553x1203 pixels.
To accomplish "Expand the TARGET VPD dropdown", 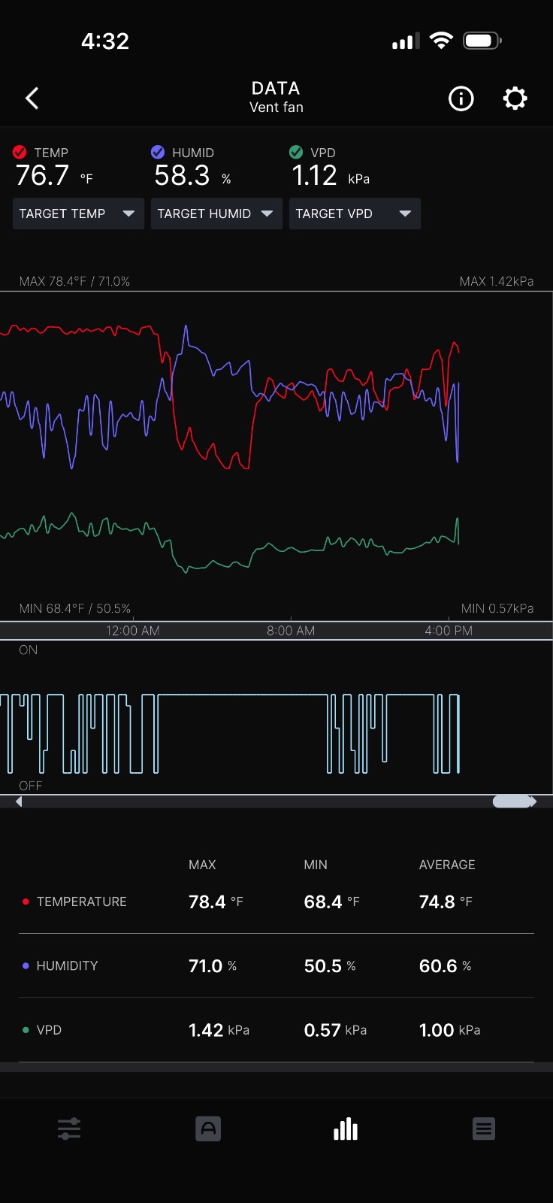I will pos(355,214).
